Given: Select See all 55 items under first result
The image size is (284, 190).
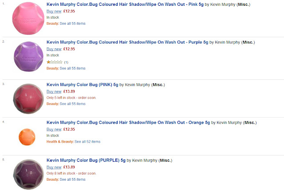Looking at the screenshot, I should coord(72,23).
